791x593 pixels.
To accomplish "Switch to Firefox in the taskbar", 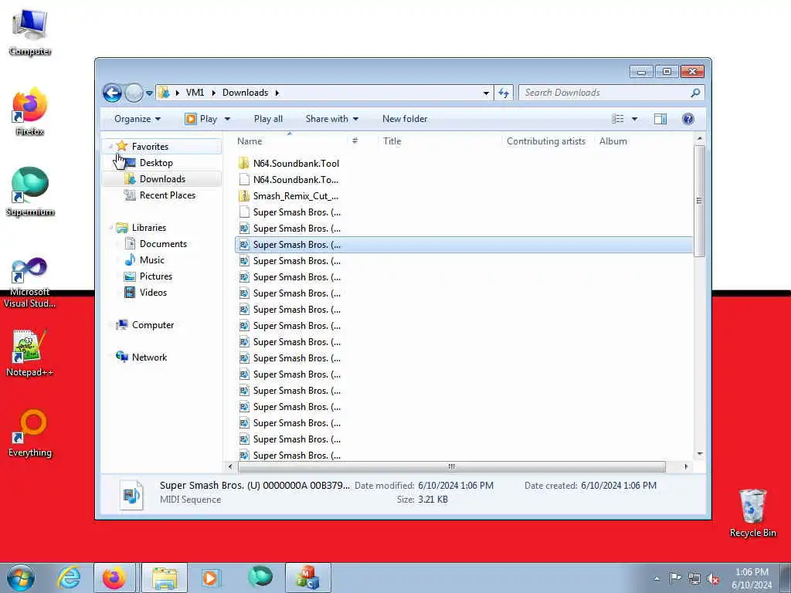I will (x=114, y=578).
